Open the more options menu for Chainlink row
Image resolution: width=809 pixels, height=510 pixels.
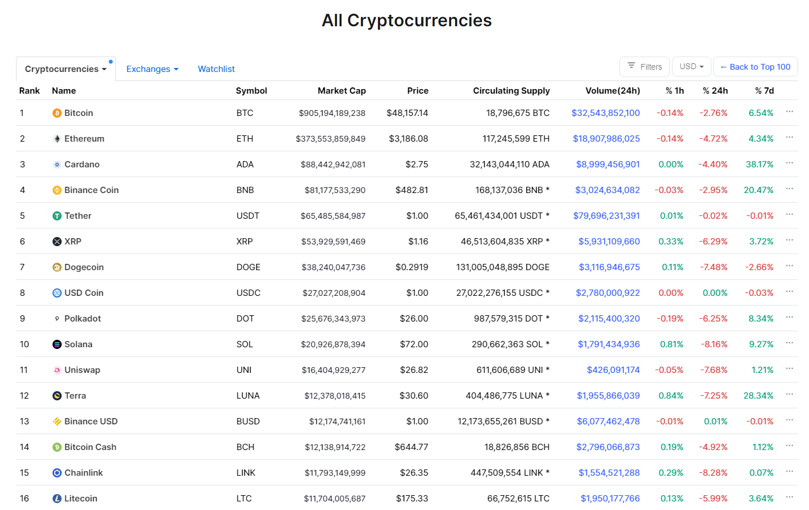pos(790,472)
